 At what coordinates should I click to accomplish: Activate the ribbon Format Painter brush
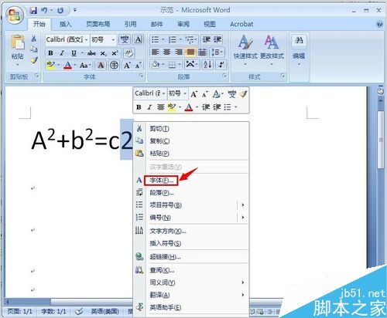[x=34, y=60]
